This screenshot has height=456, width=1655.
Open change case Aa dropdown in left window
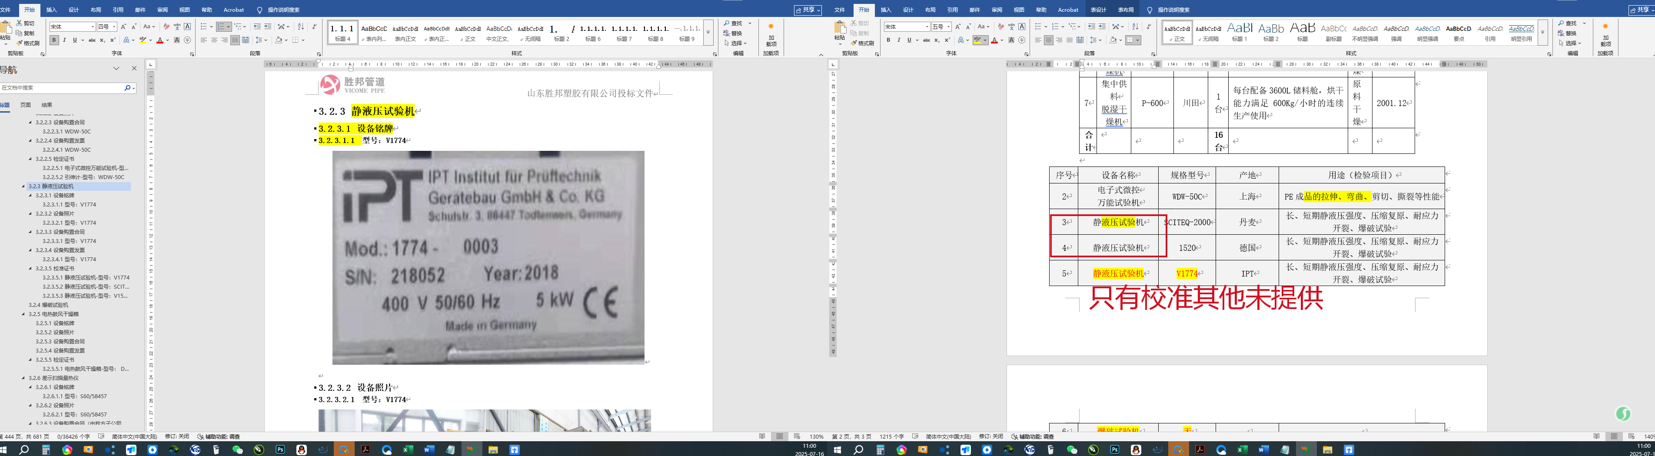tap(149, 27)
